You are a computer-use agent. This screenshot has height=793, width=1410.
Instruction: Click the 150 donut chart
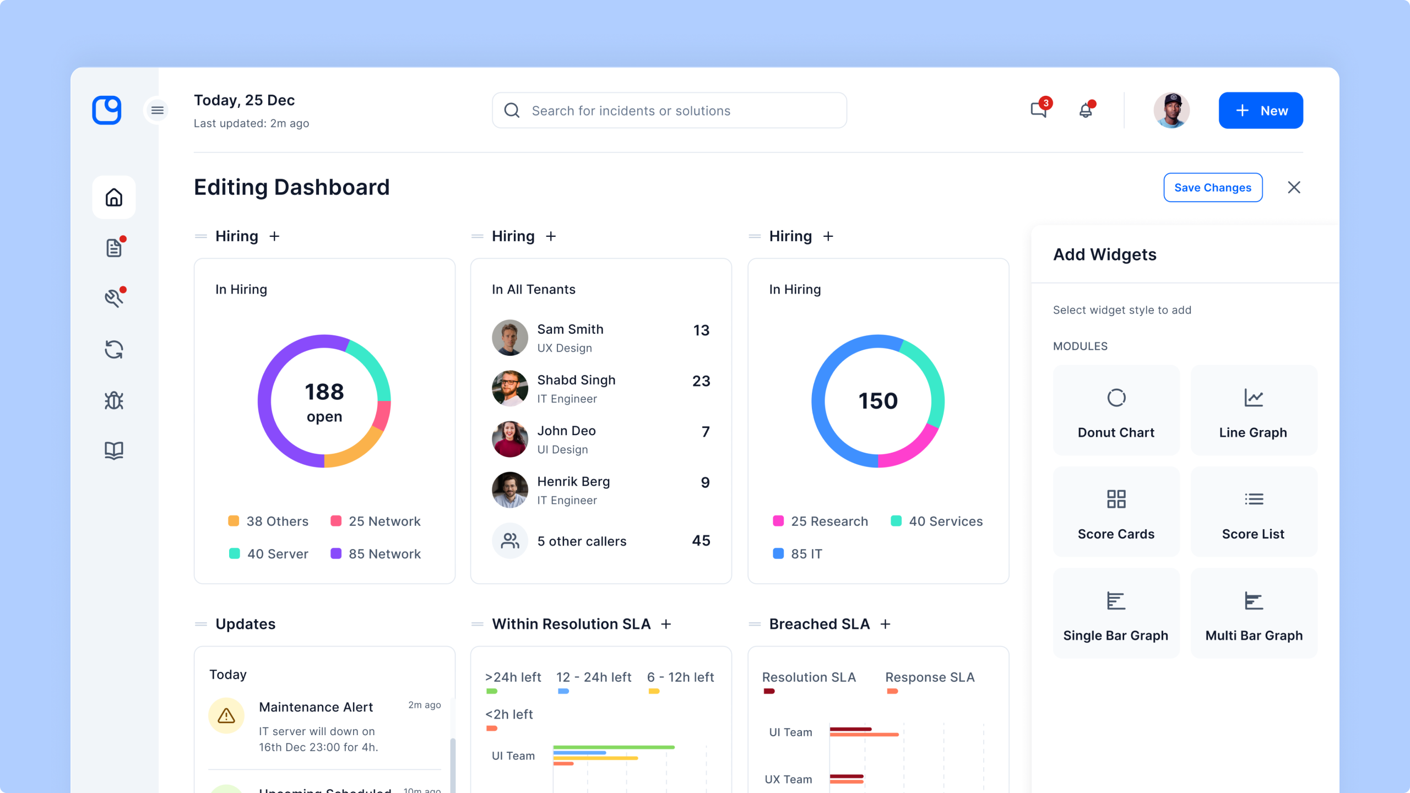point(878,401)
